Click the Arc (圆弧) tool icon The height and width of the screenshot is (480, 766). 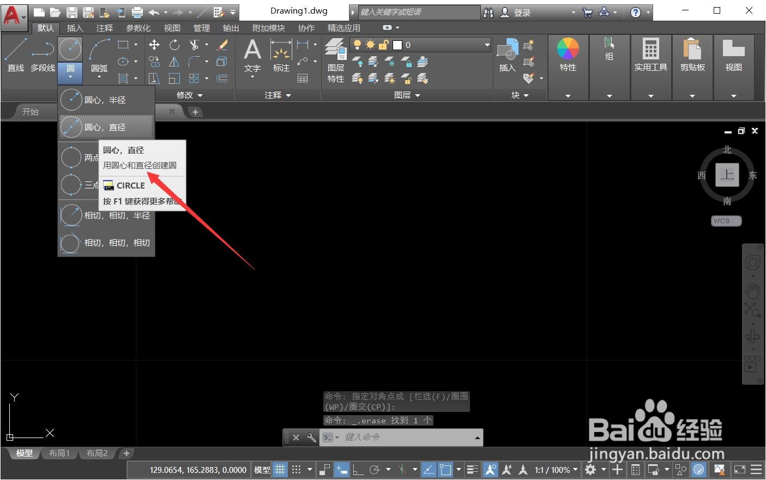click(x=99, y=50)
